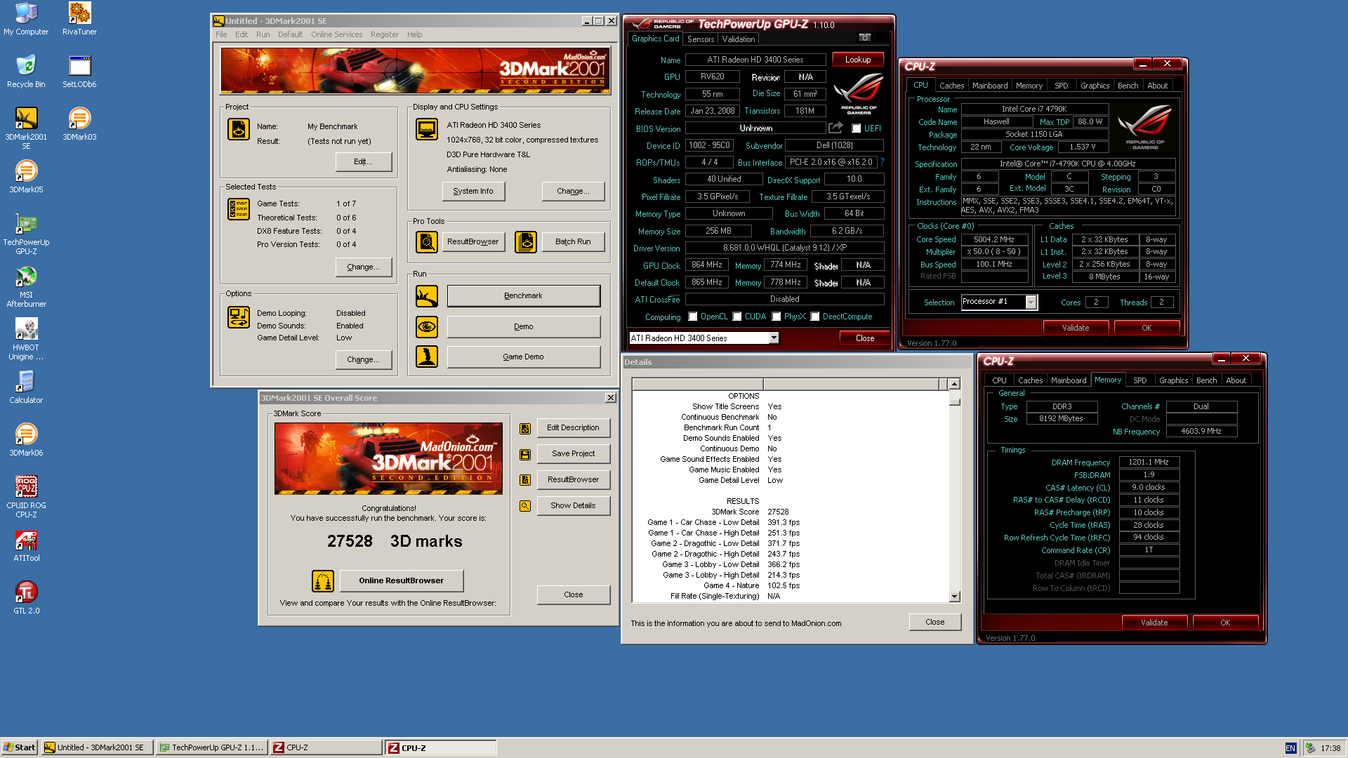Toggle the DirectCompute checkbox
The width and height of the screenshot is (1348, 758).
point(815,317)
